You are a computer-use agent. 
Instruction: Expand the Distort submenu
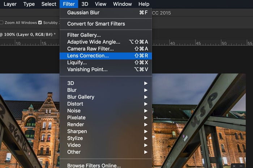pyautogui.click(x=106, y=104)
